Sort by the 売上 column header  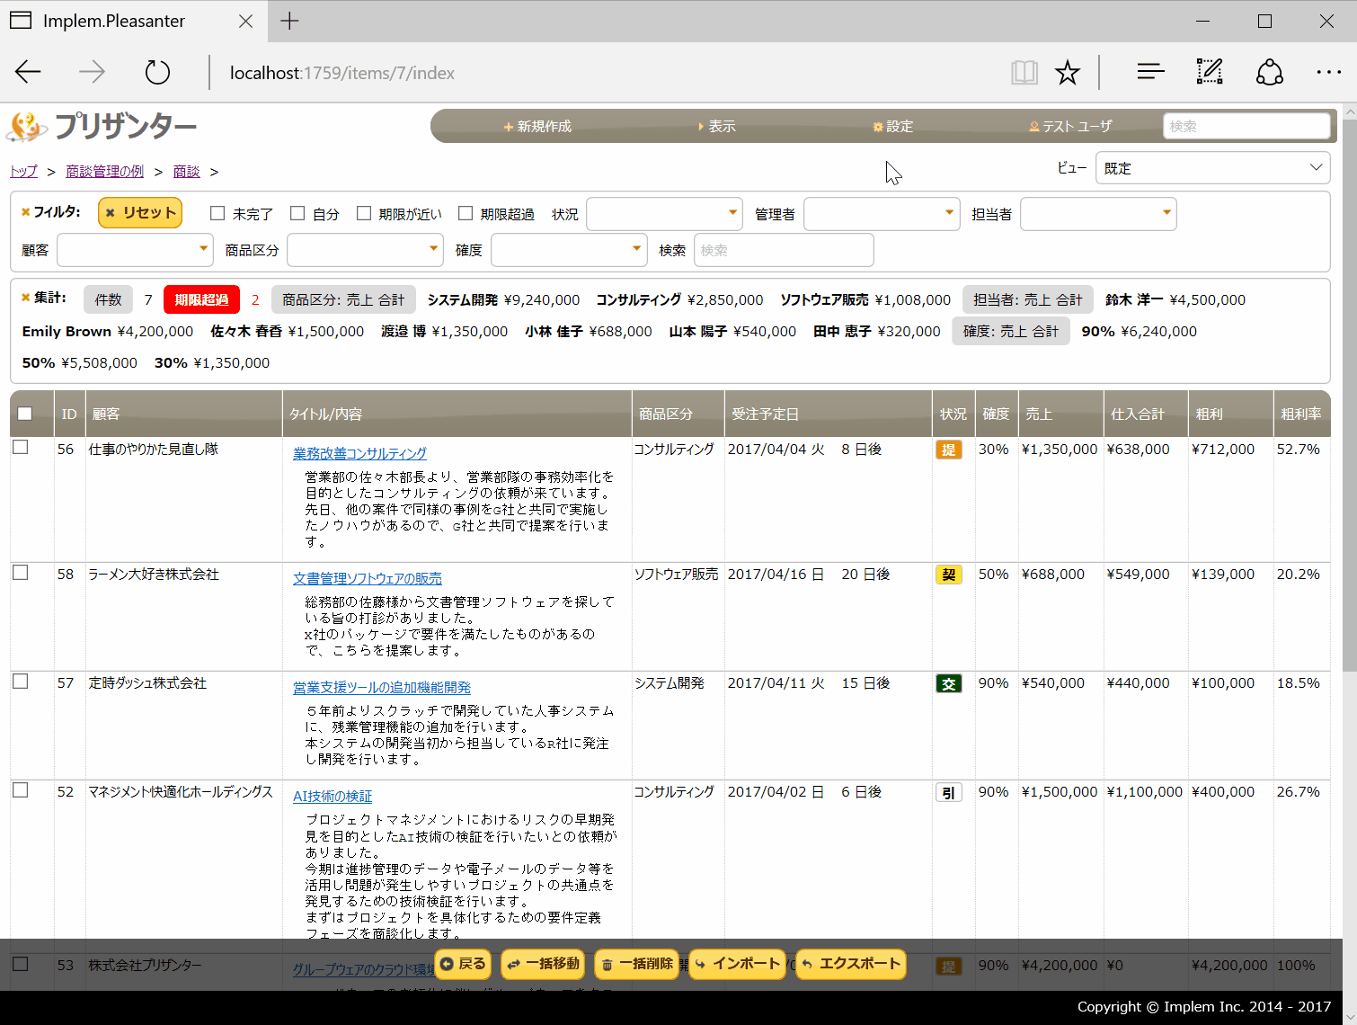coord(1061,414)
